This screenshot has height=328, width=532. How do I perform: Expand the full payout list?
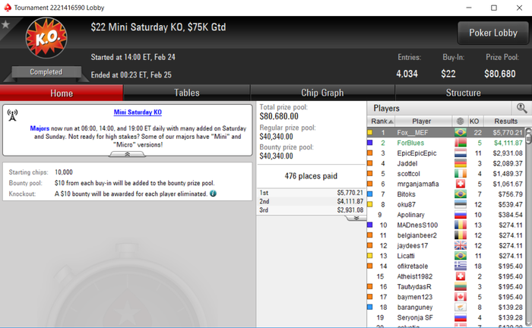click(356, 218)
